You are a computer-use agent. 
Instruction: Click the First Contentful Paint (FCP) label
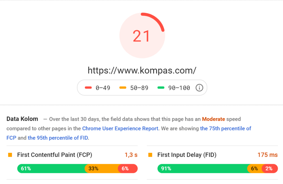click(x=54, y=155)
